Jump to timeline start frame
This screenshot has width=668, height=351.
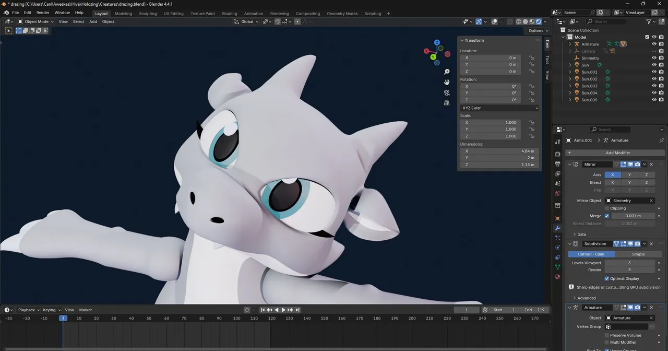click(x=263, y=310)
